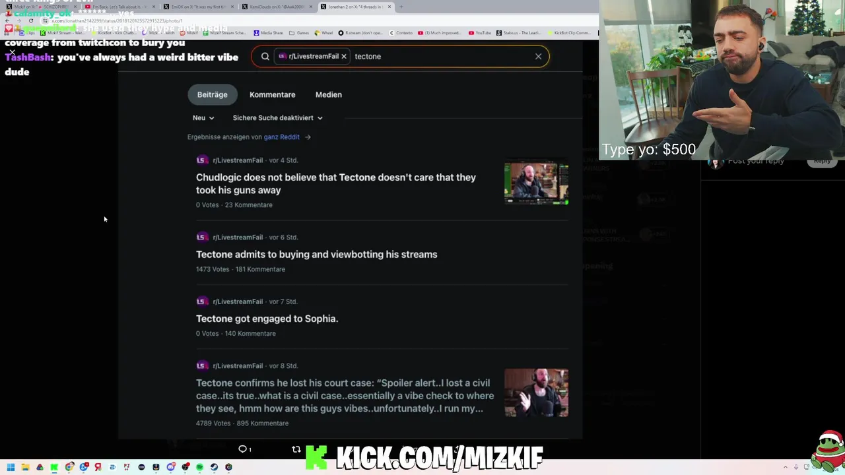Click the repost icon on the X post behind
This screenshot has height=475, width=845.
click(296, 449)
